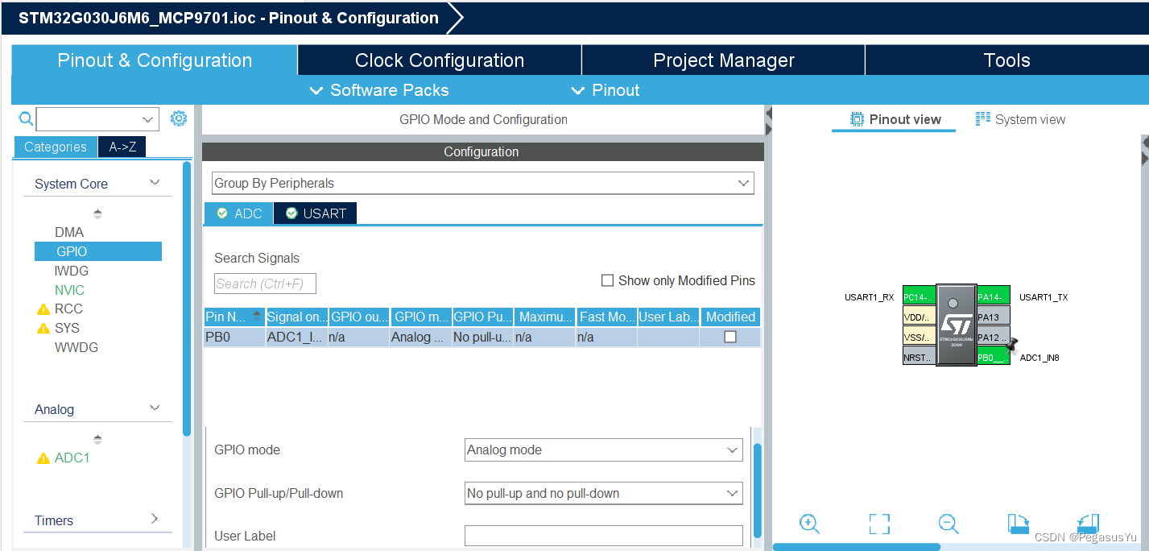
Task: Click the User Label input field
Action: tap(604, 536)
